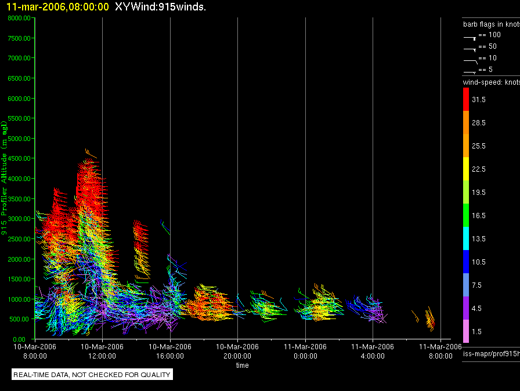This screenshot has height=391, width=520.
Task: Click the 3500.00 altitude tick label
Action: coord(19,199)
